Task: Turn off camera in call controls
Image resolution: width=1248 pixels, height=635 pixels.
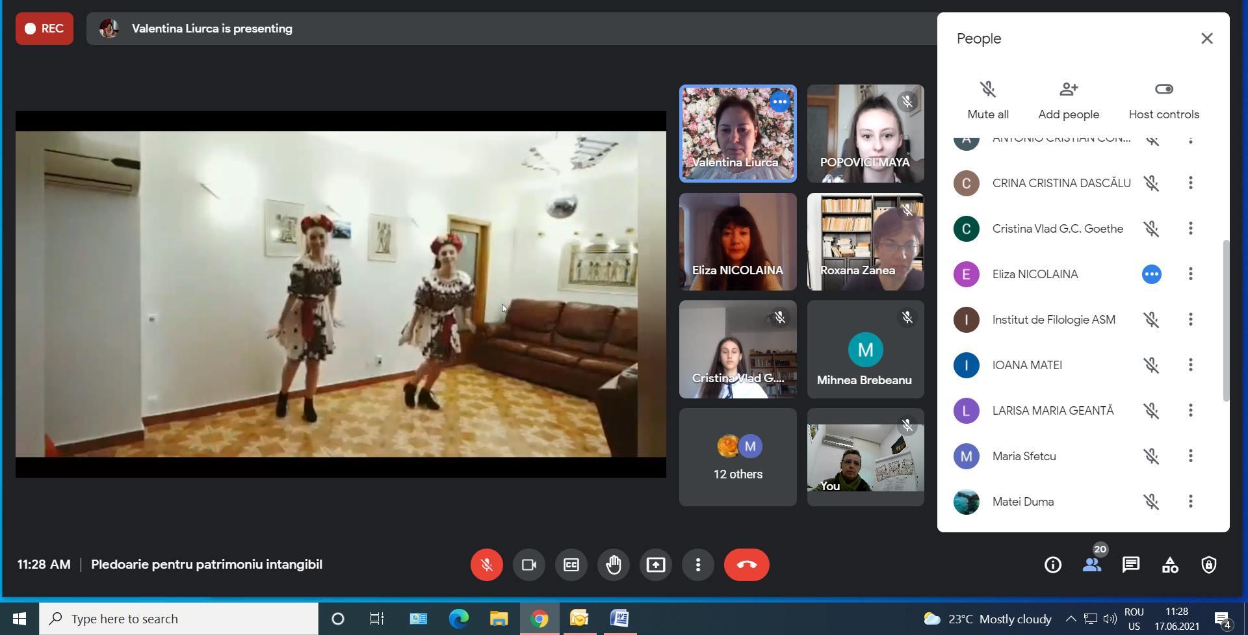Action: [528, 565]
